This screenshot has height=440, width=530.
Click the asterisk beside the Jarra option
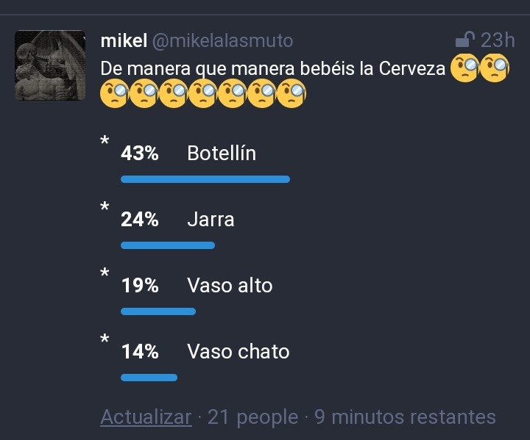click(105, 206)
